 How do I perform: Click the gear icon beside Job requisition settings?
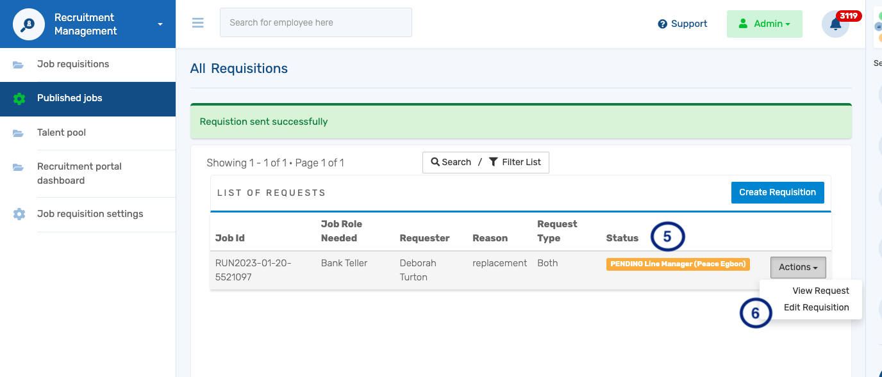18,214
